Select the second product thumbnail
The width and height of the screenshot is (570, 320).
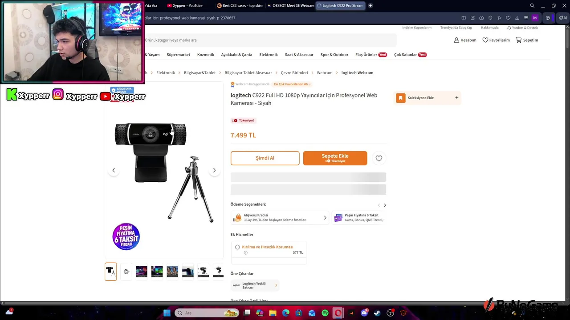[126, 272]
